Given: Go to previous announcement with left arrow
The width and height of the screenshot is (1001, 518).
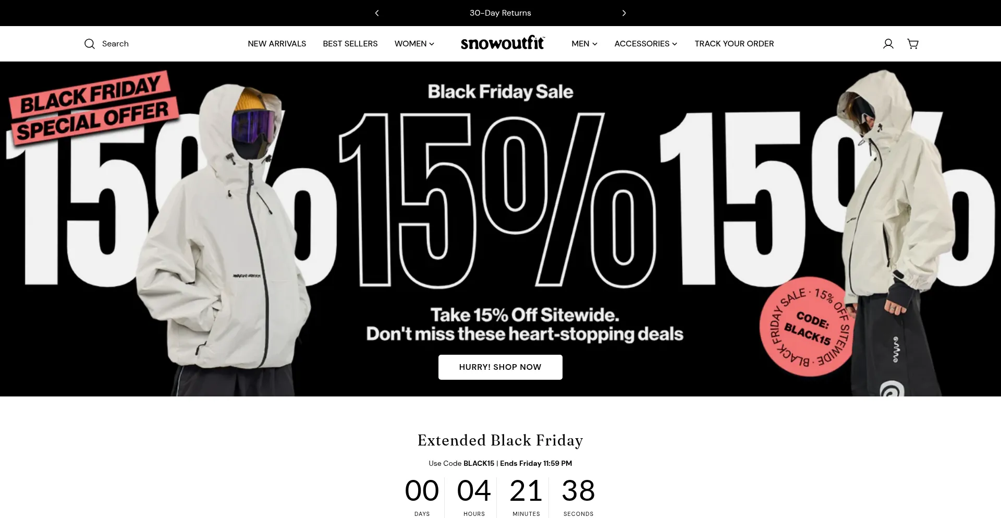Looking at the screenshot, I should [377, 13].
